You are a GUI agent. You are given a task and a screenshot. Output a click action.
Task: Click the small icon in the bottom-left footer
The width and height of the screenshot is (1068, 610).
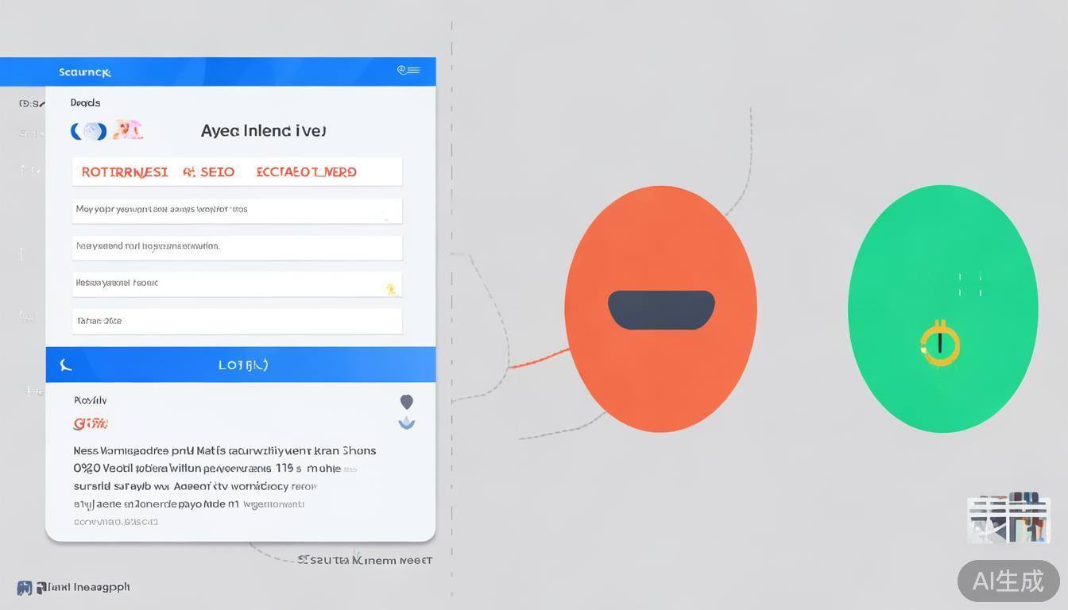point(25,588)
